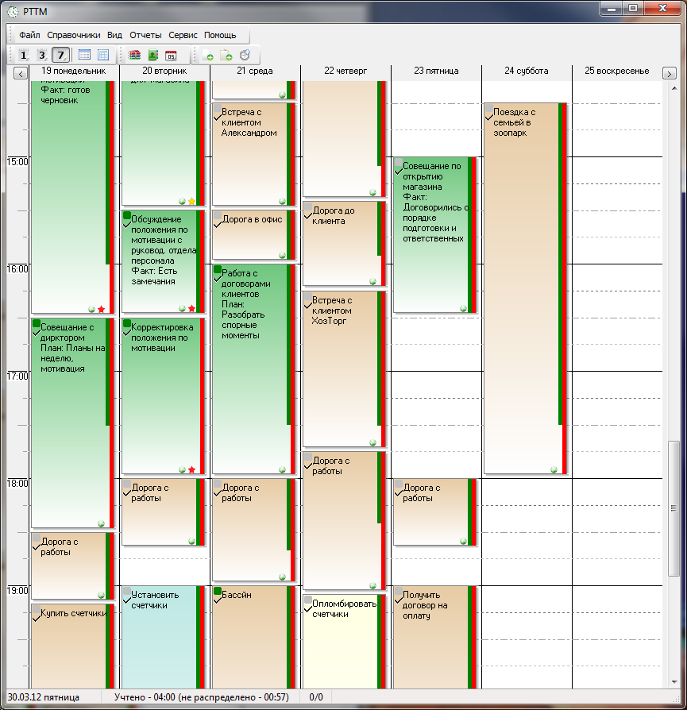Open the Справочники menu

(74, 35)
